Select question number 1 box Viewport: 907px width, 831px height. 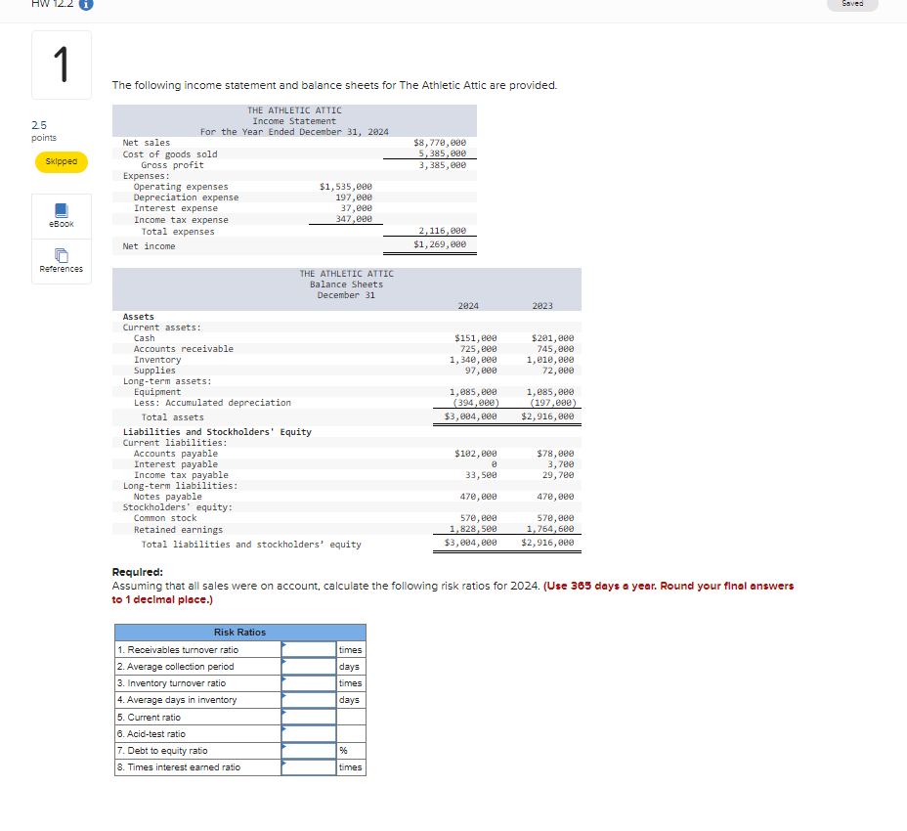(x=62, y=65)
